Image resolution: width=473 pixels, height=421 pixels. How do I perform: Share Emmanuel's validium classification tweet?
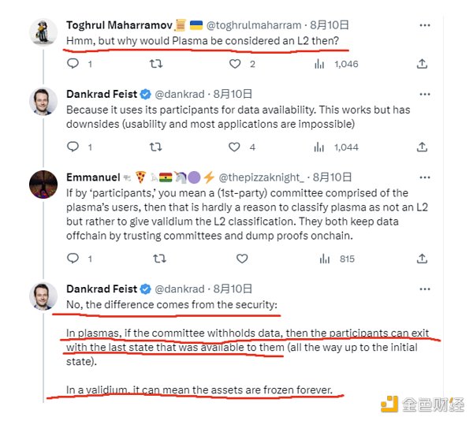[x=422, y=258]
